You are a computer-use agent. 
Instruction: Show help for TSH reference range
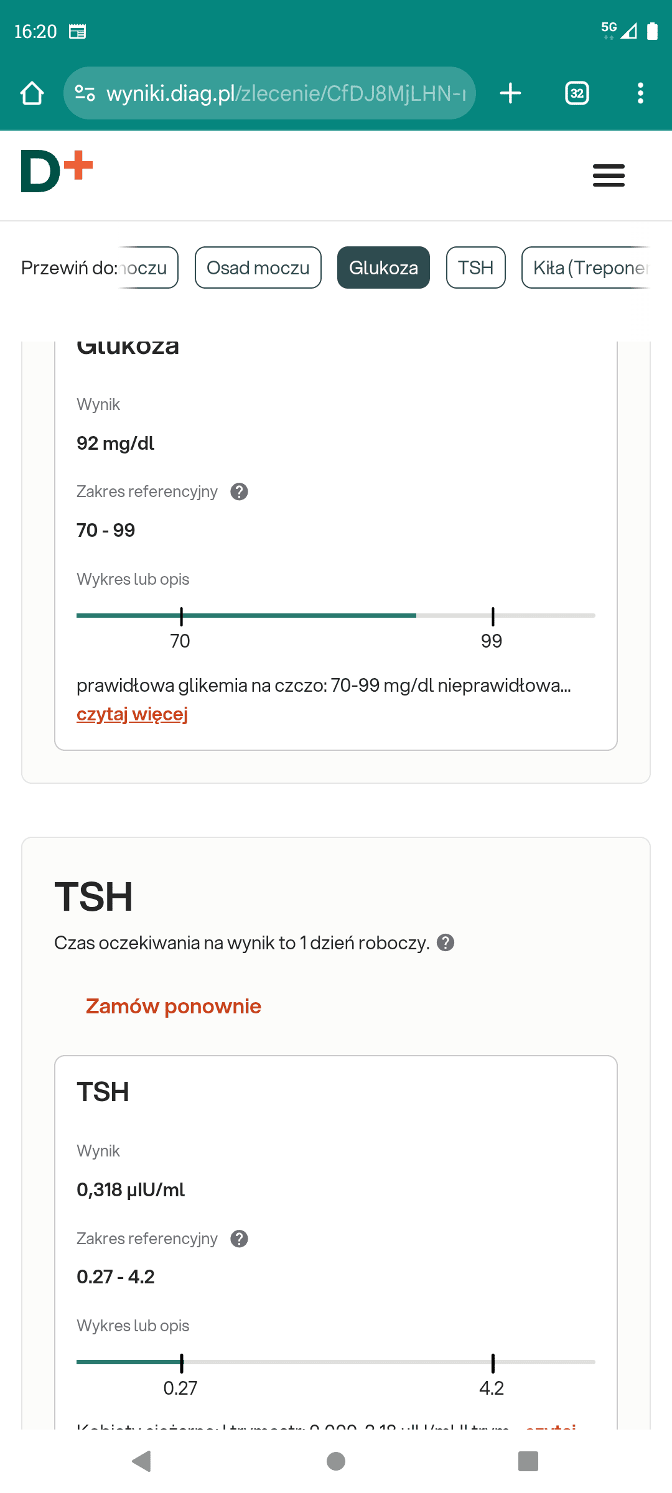pos(239,1239)
